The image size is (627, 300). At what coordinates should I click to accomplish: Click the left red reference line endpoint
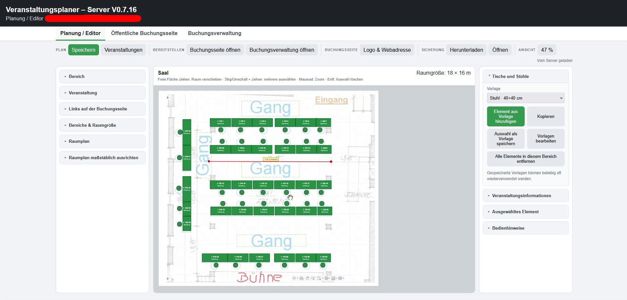coord(209,161)
